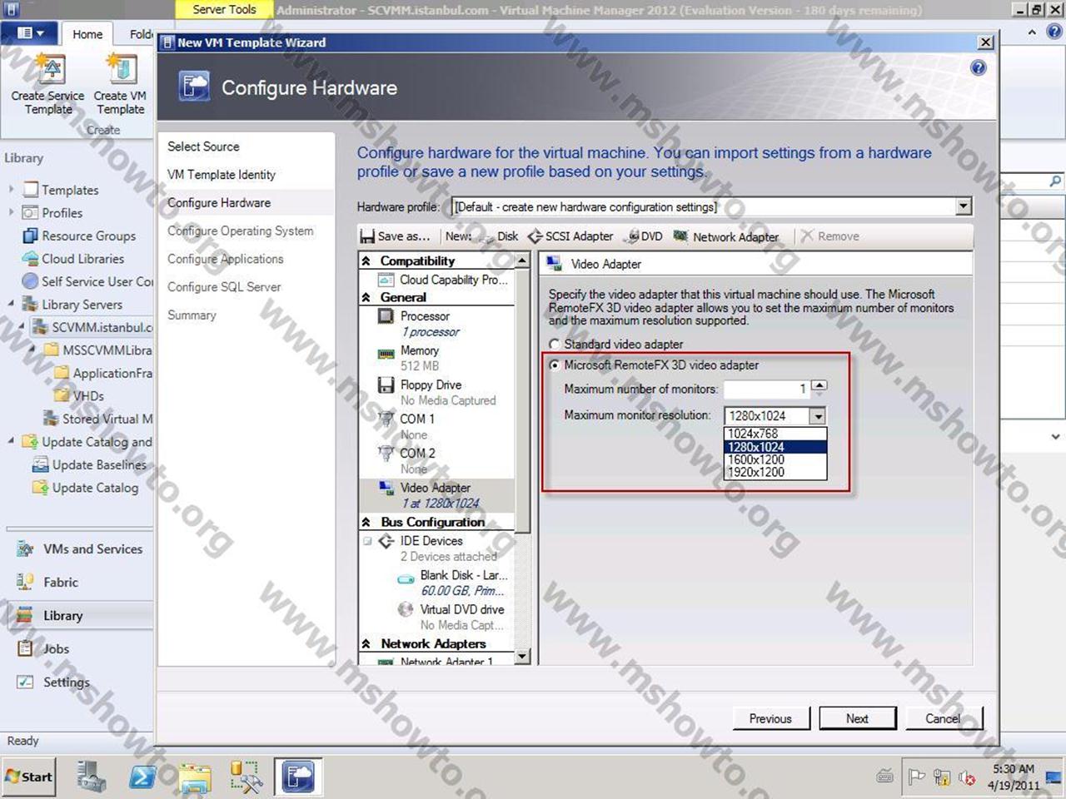Click the Next button

pos(858,719)
